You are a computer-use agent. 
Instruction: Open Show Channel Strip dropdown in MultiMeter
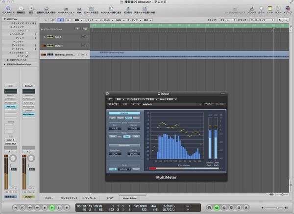tap(142, 99)
